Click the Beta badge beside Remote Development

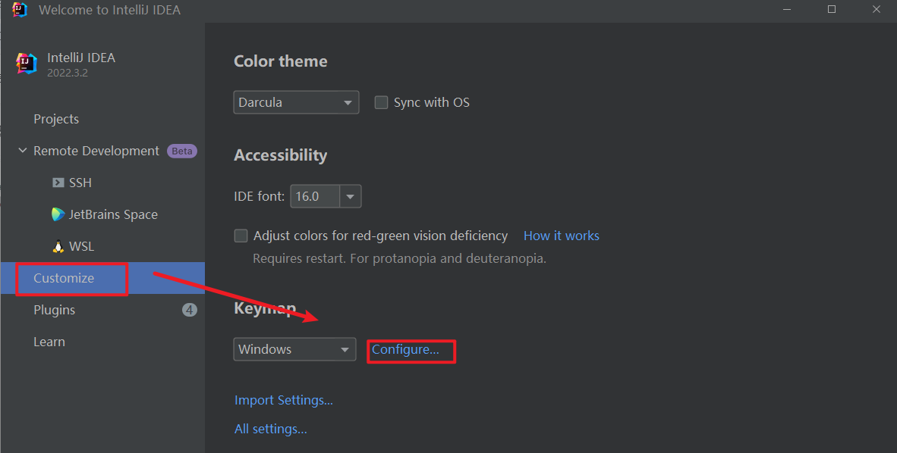[x=182, y=151]
